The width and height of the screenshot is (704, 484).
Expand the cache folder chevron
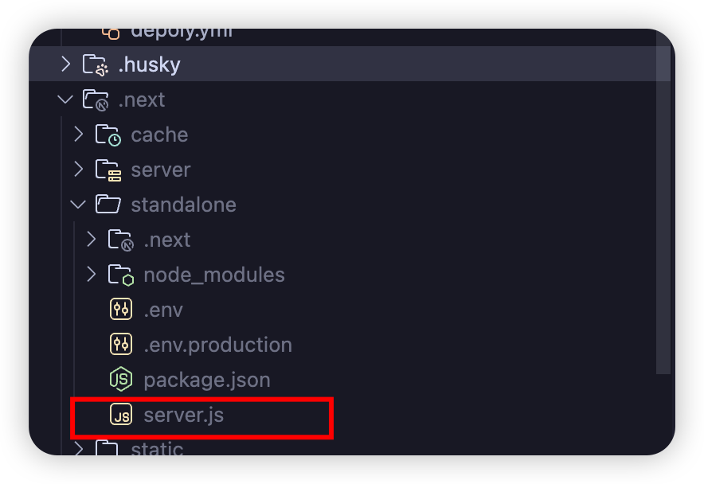pos(79,135)
